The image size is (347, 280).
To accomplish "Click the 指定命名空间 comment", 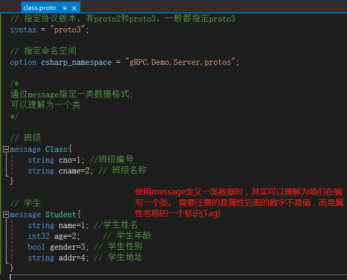I will 43,50.
